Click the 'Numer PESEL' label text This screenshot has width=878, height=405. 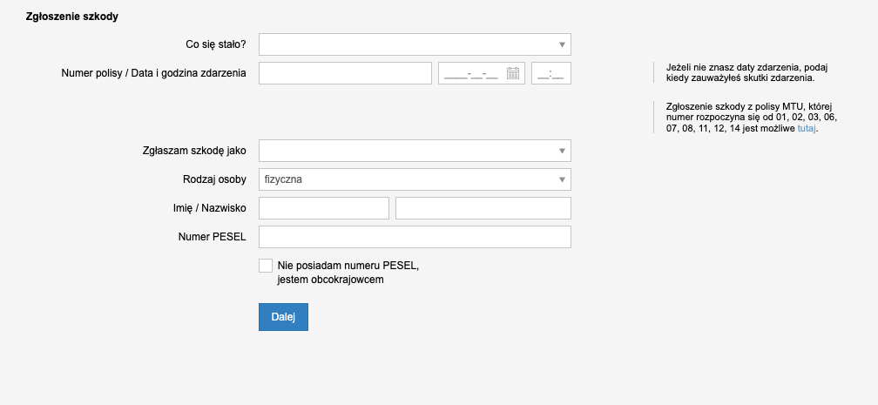(212, 237)
